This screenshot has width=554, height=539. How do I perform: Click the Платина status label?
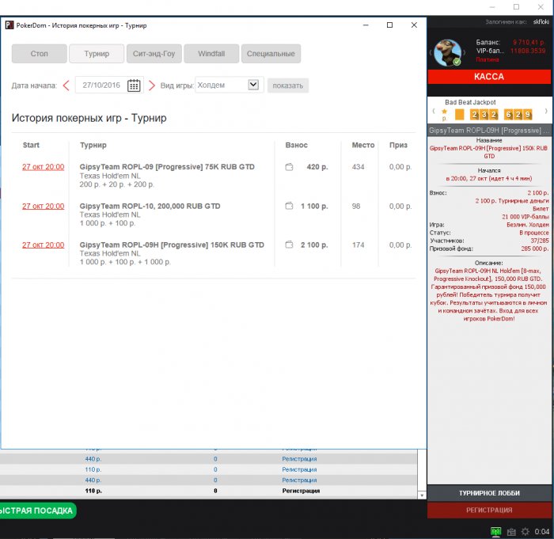488,59
